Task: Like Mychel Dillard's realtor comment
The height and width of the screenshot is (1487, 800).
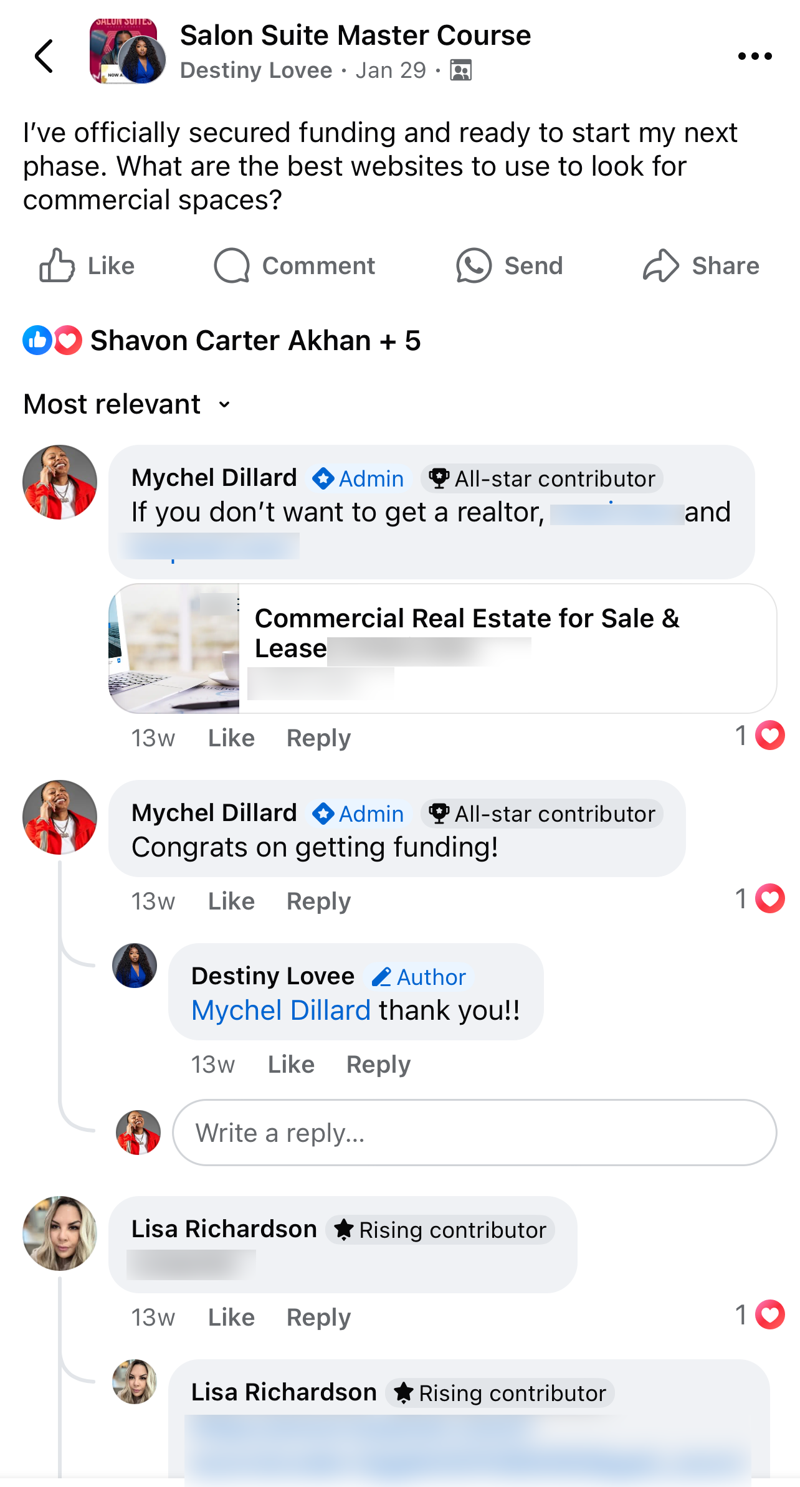Action: point(231,738)
